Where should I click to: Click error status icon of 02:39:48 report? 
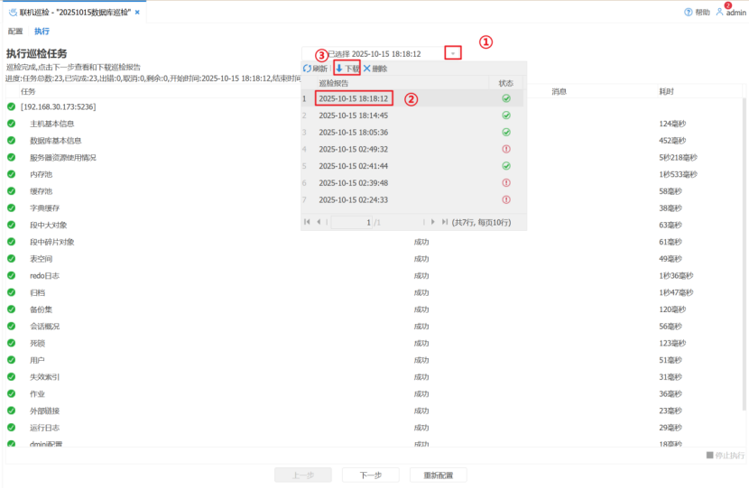click(506, 183)
